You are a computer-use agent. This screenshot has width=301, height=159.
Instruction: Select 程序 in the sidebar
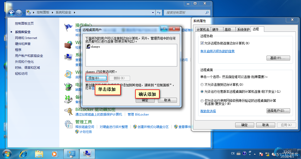tap(18, 50)
